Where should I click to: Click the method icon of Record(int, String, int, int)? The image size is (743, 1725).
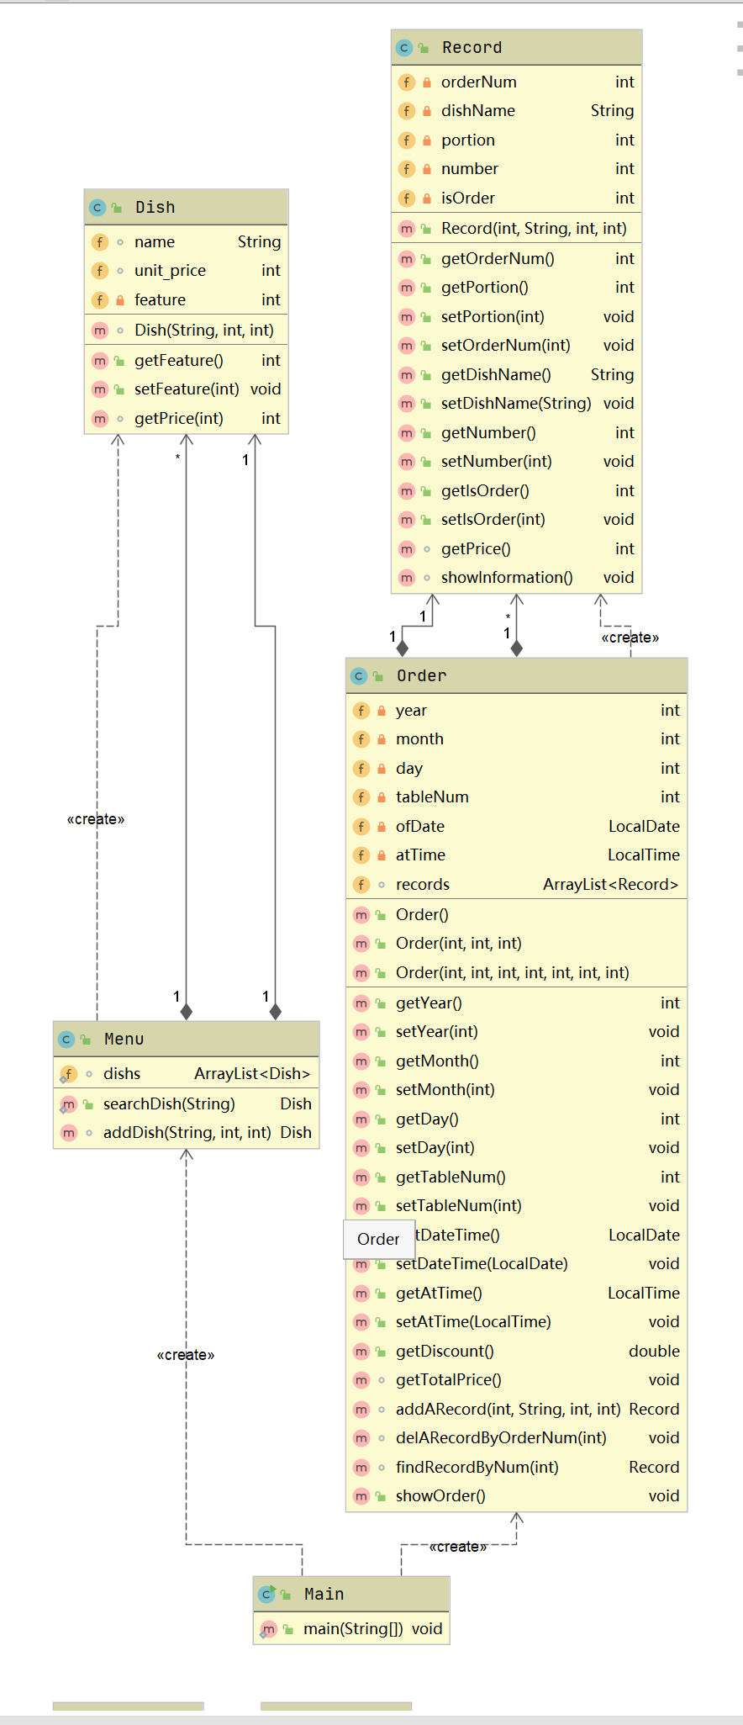tap(407, 229)
